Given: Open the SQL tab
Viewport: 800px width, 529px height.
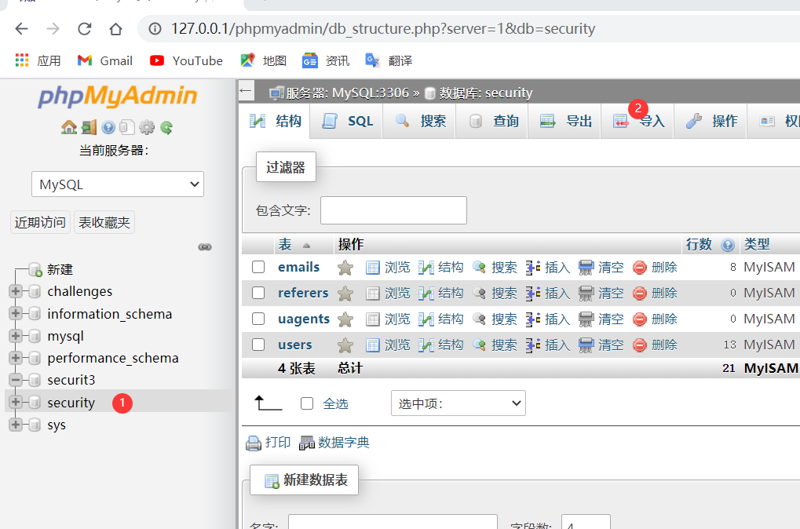Looking at the screenshot, I should tap(347, 122).
